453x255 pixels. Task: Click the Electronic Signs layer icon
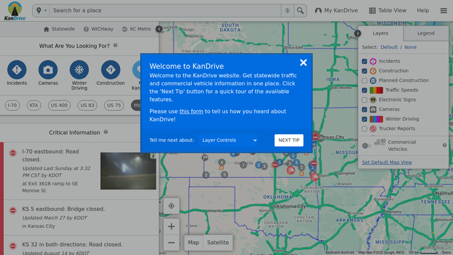coord(373,100)
